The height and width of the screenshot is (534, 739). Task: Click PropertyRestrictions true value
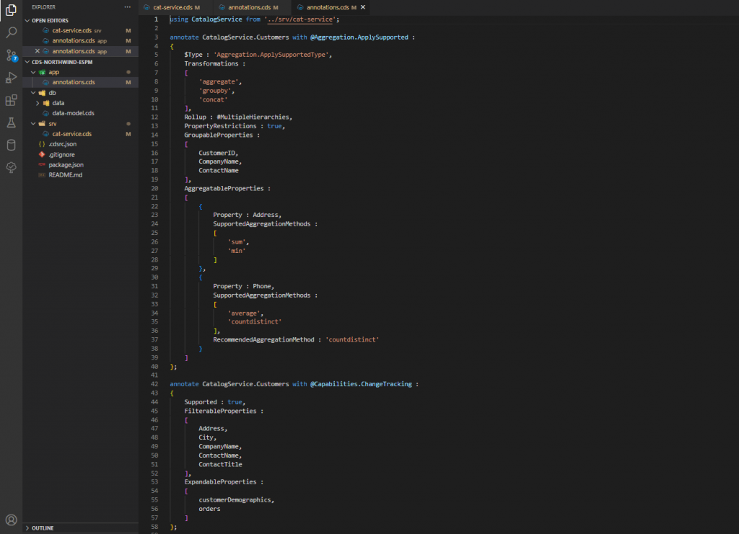pos(274,126)
